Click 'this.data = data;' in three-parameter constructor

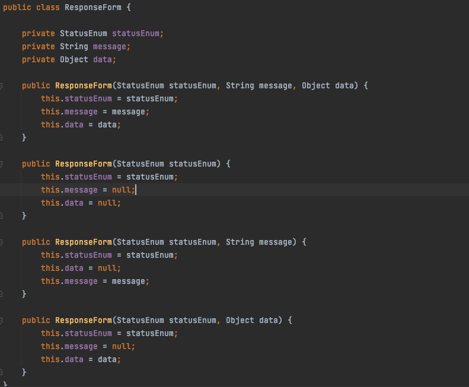pos(81,124)
